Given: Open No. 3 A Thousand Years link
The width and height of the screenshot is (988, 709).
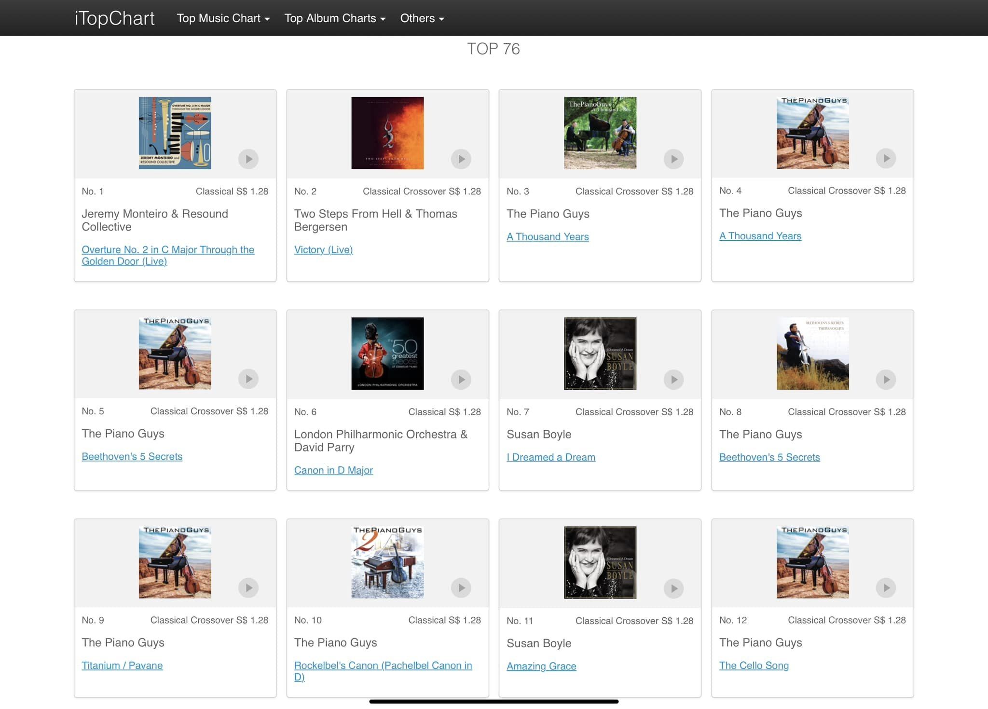Looking at the screenshot, I should (x=548, y=236).
